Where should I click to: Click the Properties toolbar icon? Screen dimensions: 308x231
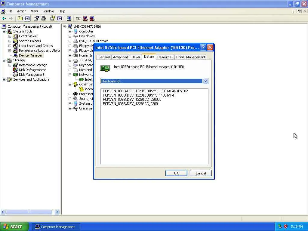coord(36,18)
